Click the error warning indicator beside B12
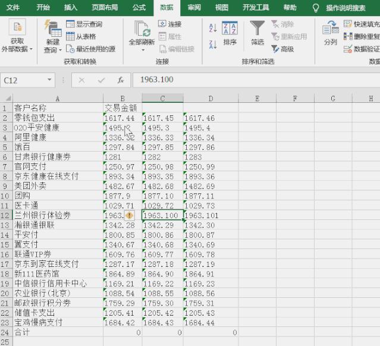Screen dimensions: 380x346 coord(130,215)
